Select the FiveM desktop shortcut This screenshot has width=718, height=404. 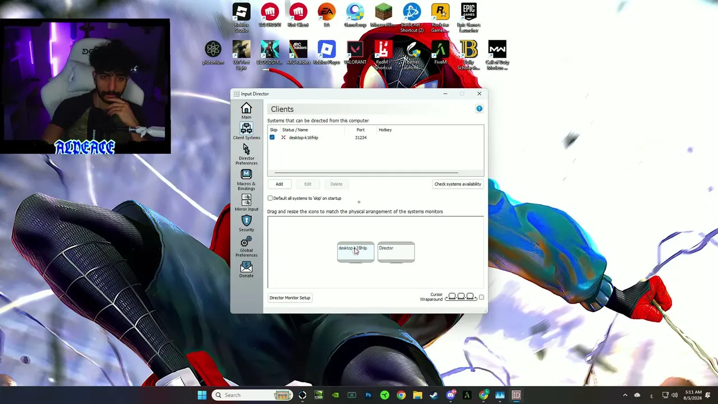pyautogui.click(x=440, y=53)
